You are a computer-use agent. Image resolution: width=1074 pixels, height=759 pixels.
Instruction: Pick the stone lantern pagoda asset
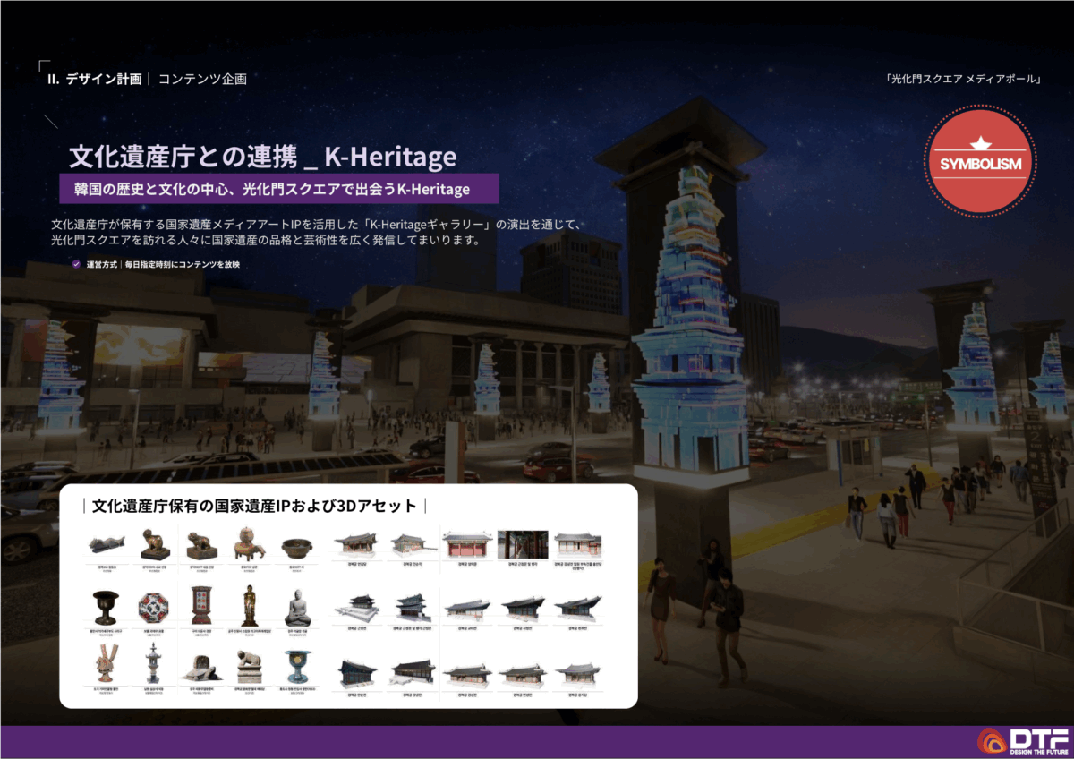[x=151, y=664]
